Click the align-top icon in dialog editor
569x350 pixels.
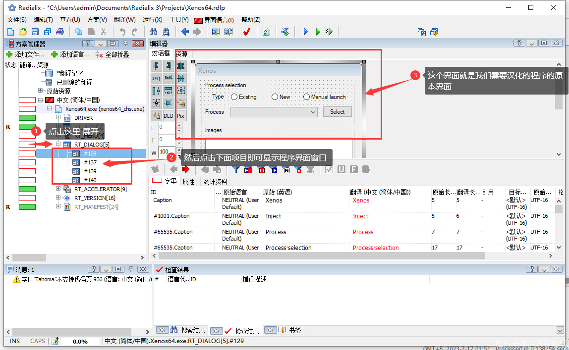(157, 78)
